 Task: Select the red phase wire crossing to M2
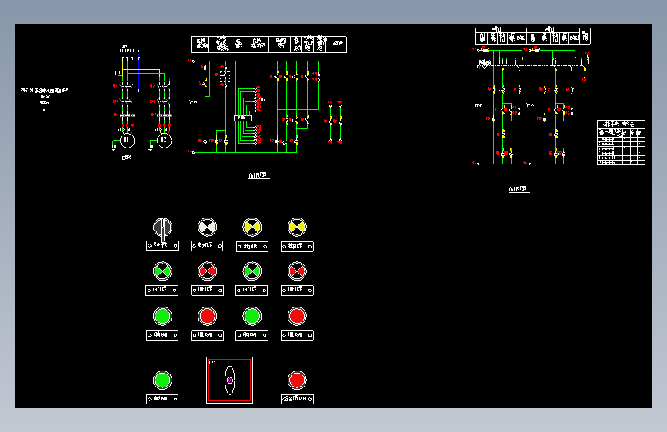tap(151, 78)
